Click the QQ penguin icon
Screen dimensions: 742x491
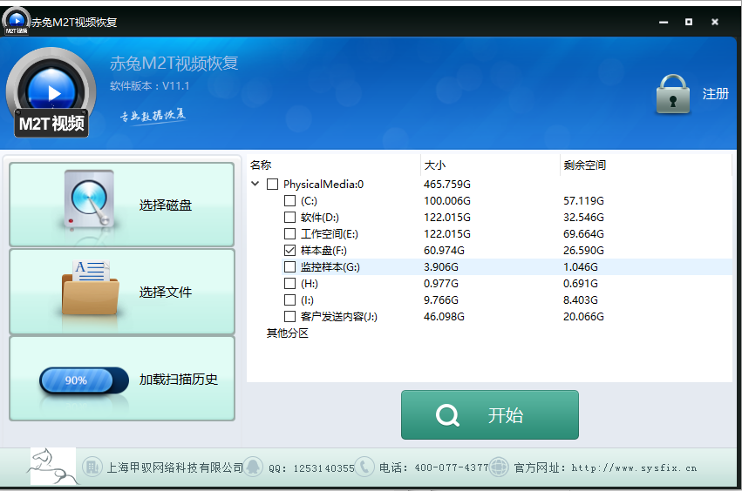(x=253, y=467)
